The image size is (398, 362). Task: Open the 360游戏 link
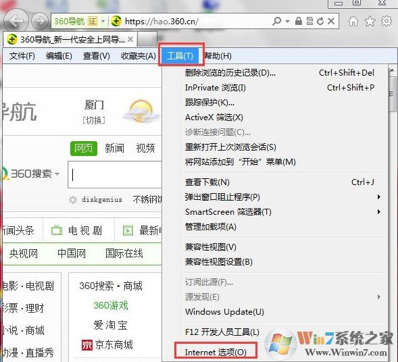click(x=111, y=305)
